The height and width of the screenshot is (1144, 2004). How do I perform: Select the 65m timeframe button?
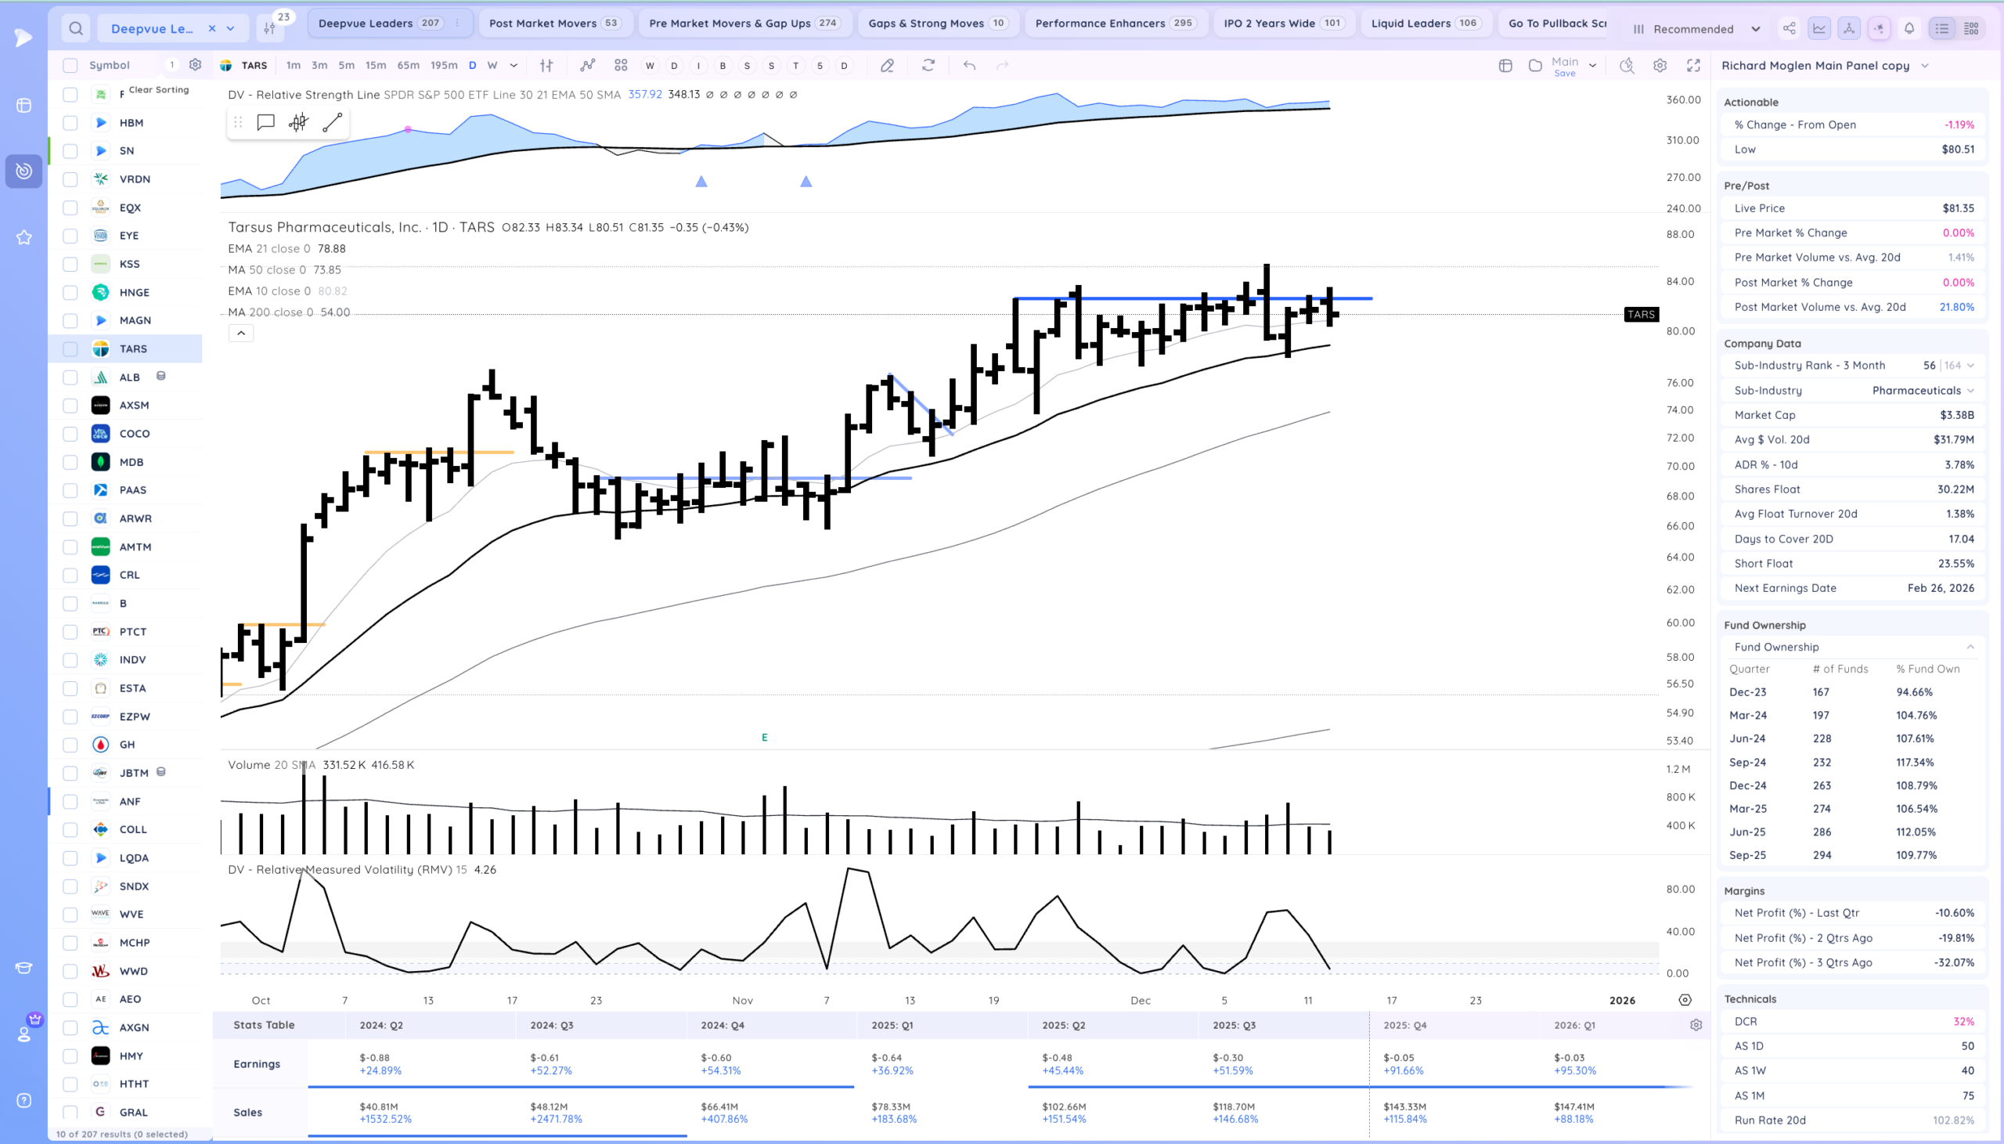pyautogui.click(x=408, y=65)
